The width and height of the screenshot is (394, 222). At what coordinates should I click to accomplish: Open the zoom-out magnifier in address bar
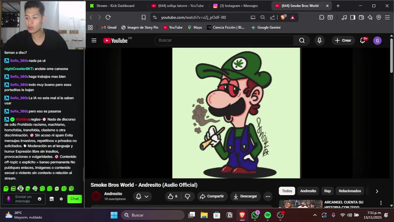263,18
